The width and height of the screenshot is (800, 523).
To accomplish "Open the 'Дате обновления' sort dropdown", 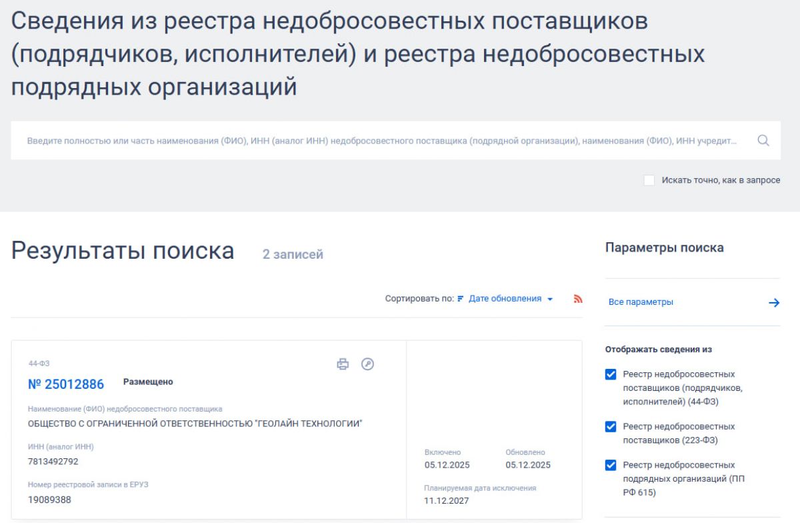I will (505, 299).
